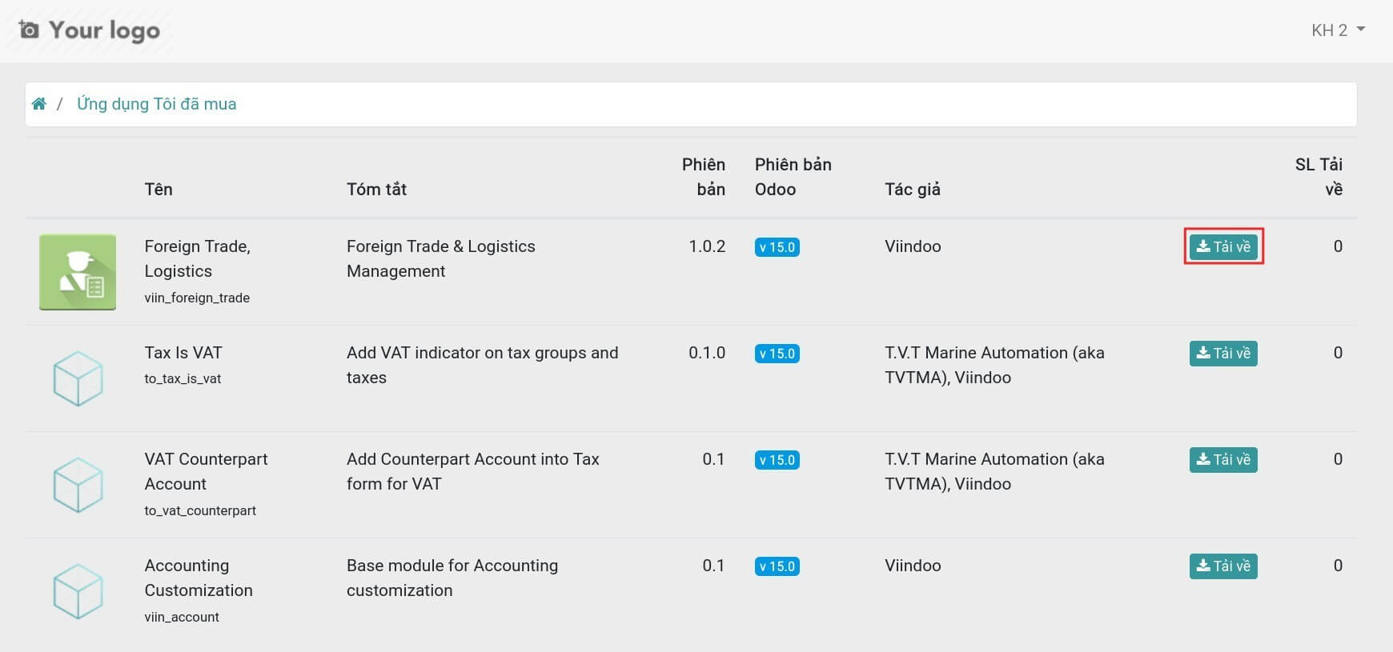Download the Foreign Trade, Logistics app
Image resolution: width=1393 pixels, height=652 pixels.
pos(1223,246)
